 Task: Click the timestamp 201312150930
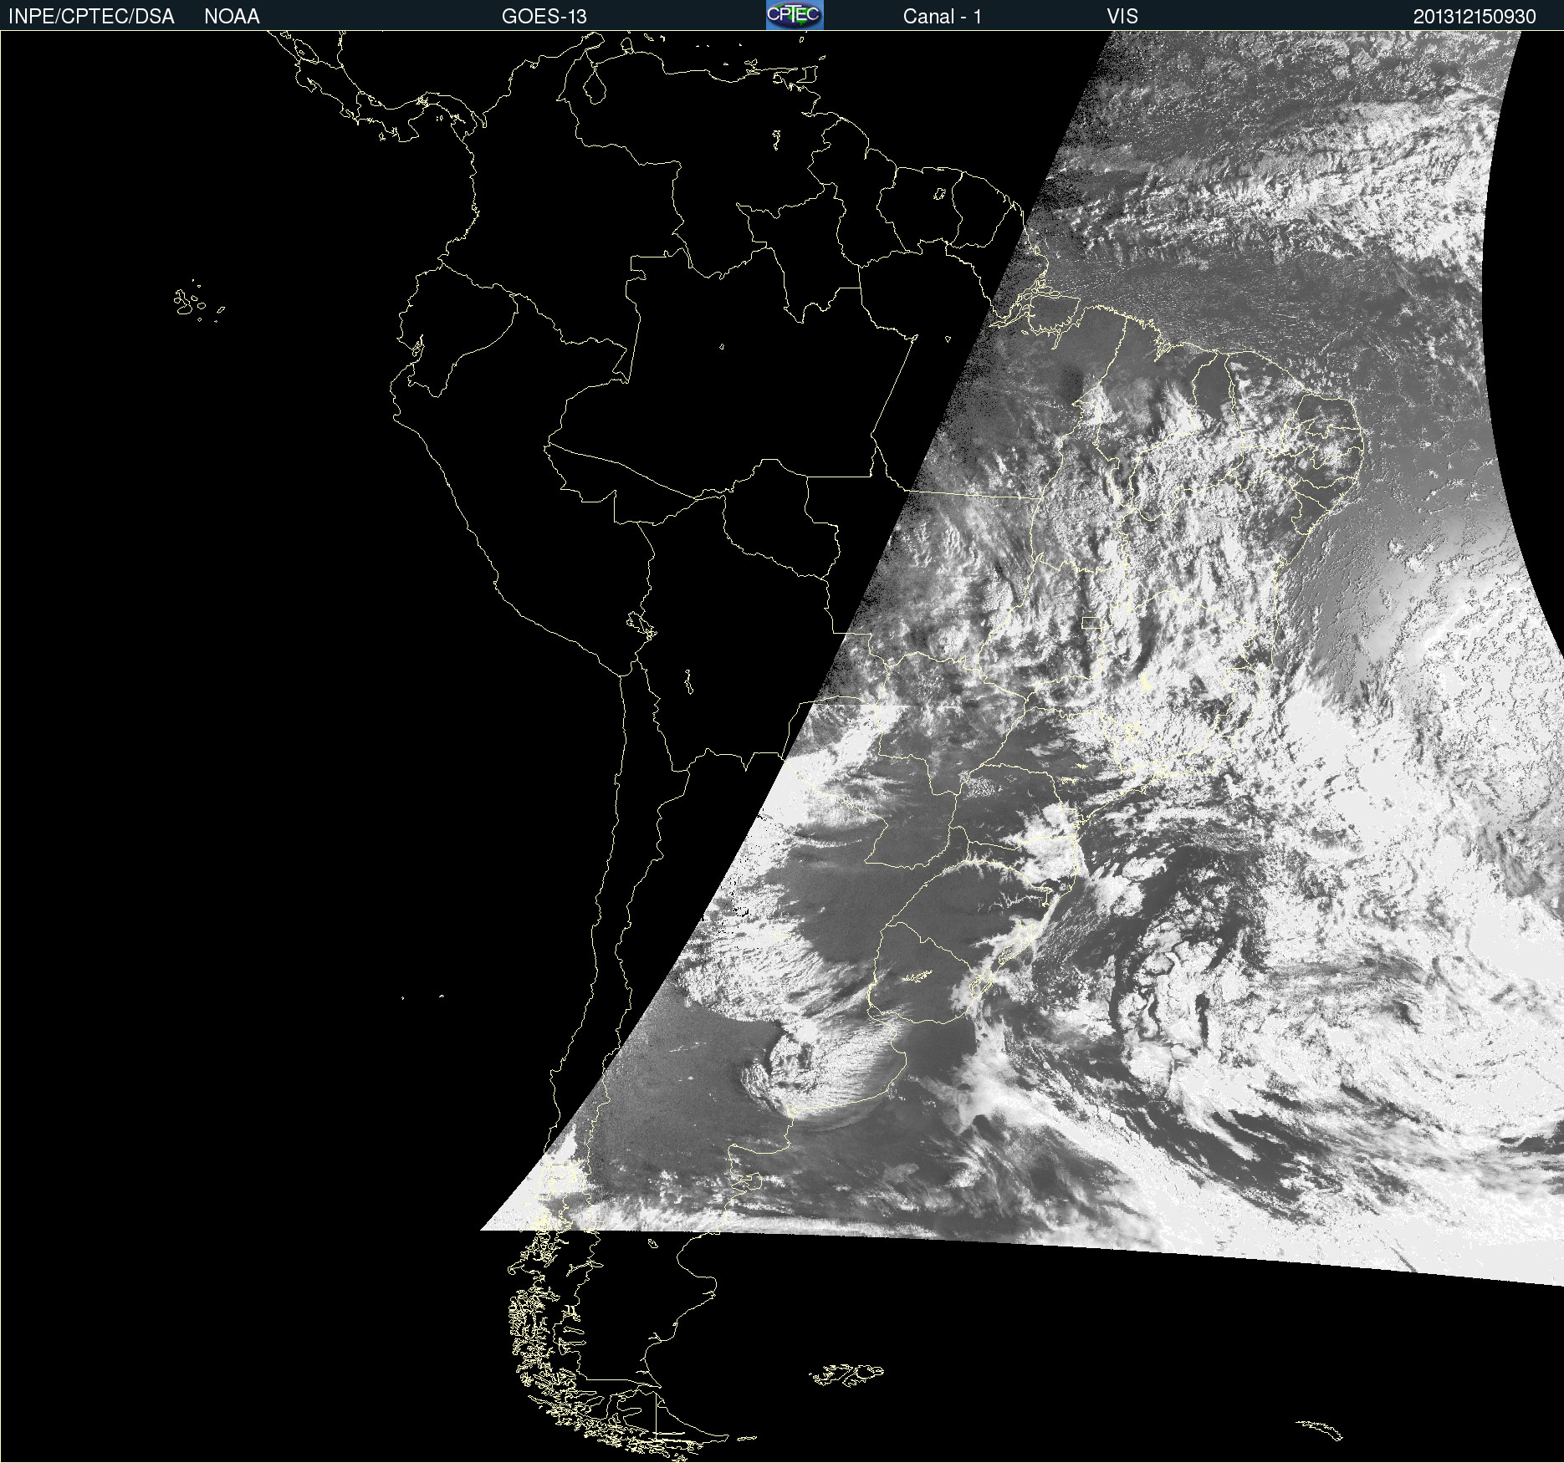coord(1475,17)
